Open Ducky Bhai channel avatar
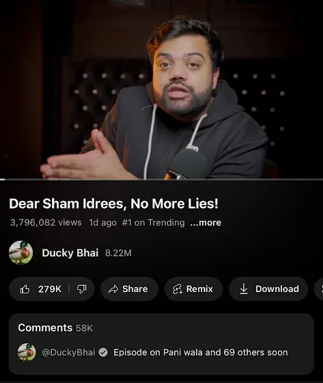The height and width of the screenshot is (383, 323). 20,252
